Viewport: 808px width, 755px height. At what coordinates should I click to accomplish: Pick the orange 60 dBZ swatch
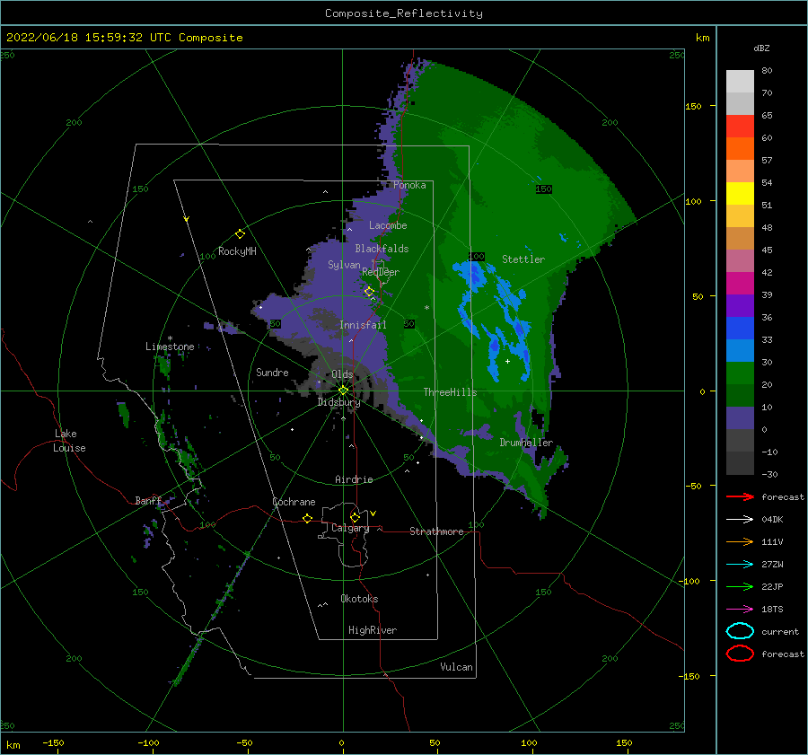[740, 148]
